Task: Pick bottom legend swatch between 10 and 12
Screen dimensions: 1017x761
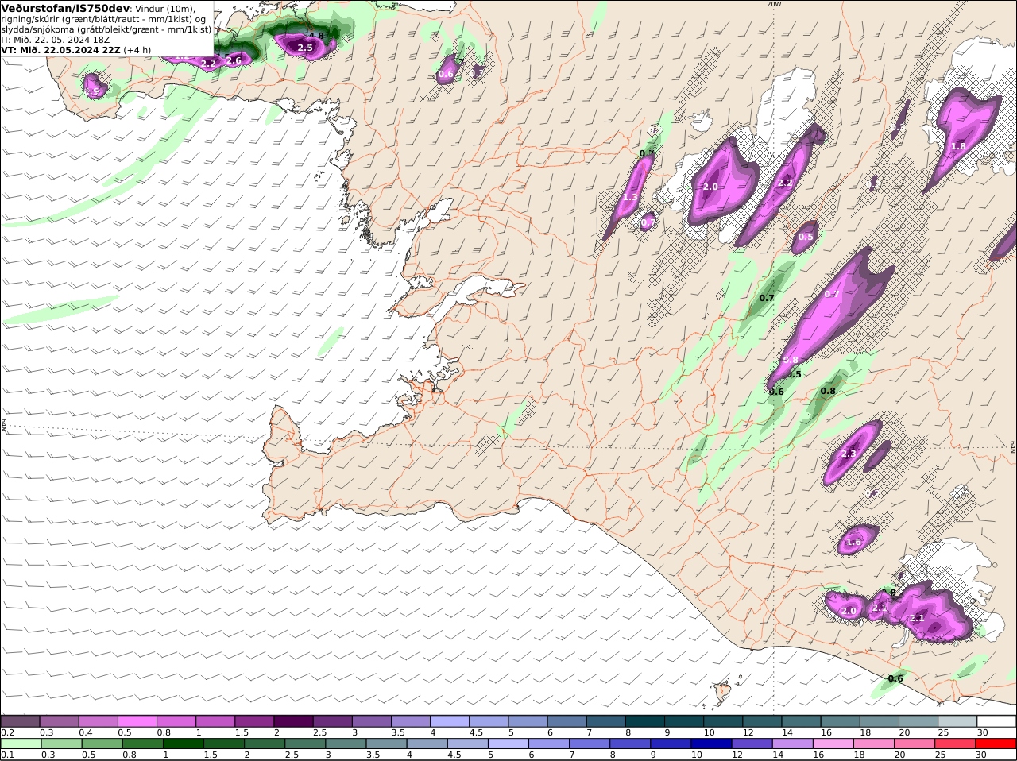Action: (x=712, y=744)
